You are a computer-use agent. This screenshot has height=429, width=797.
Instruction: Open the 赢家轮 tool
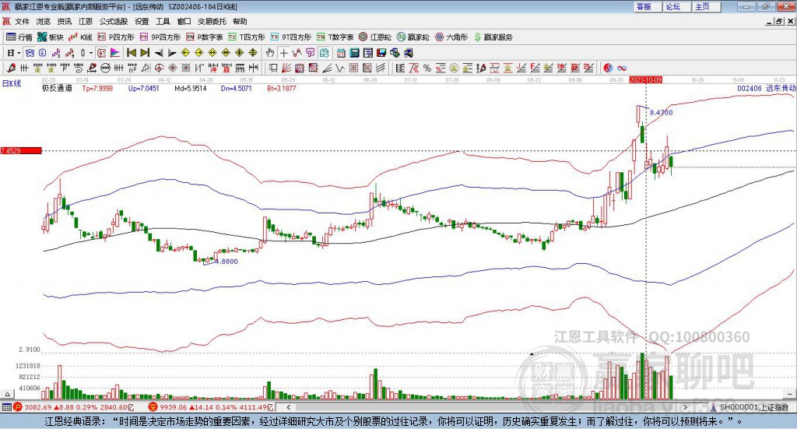[x=413, y=37]
